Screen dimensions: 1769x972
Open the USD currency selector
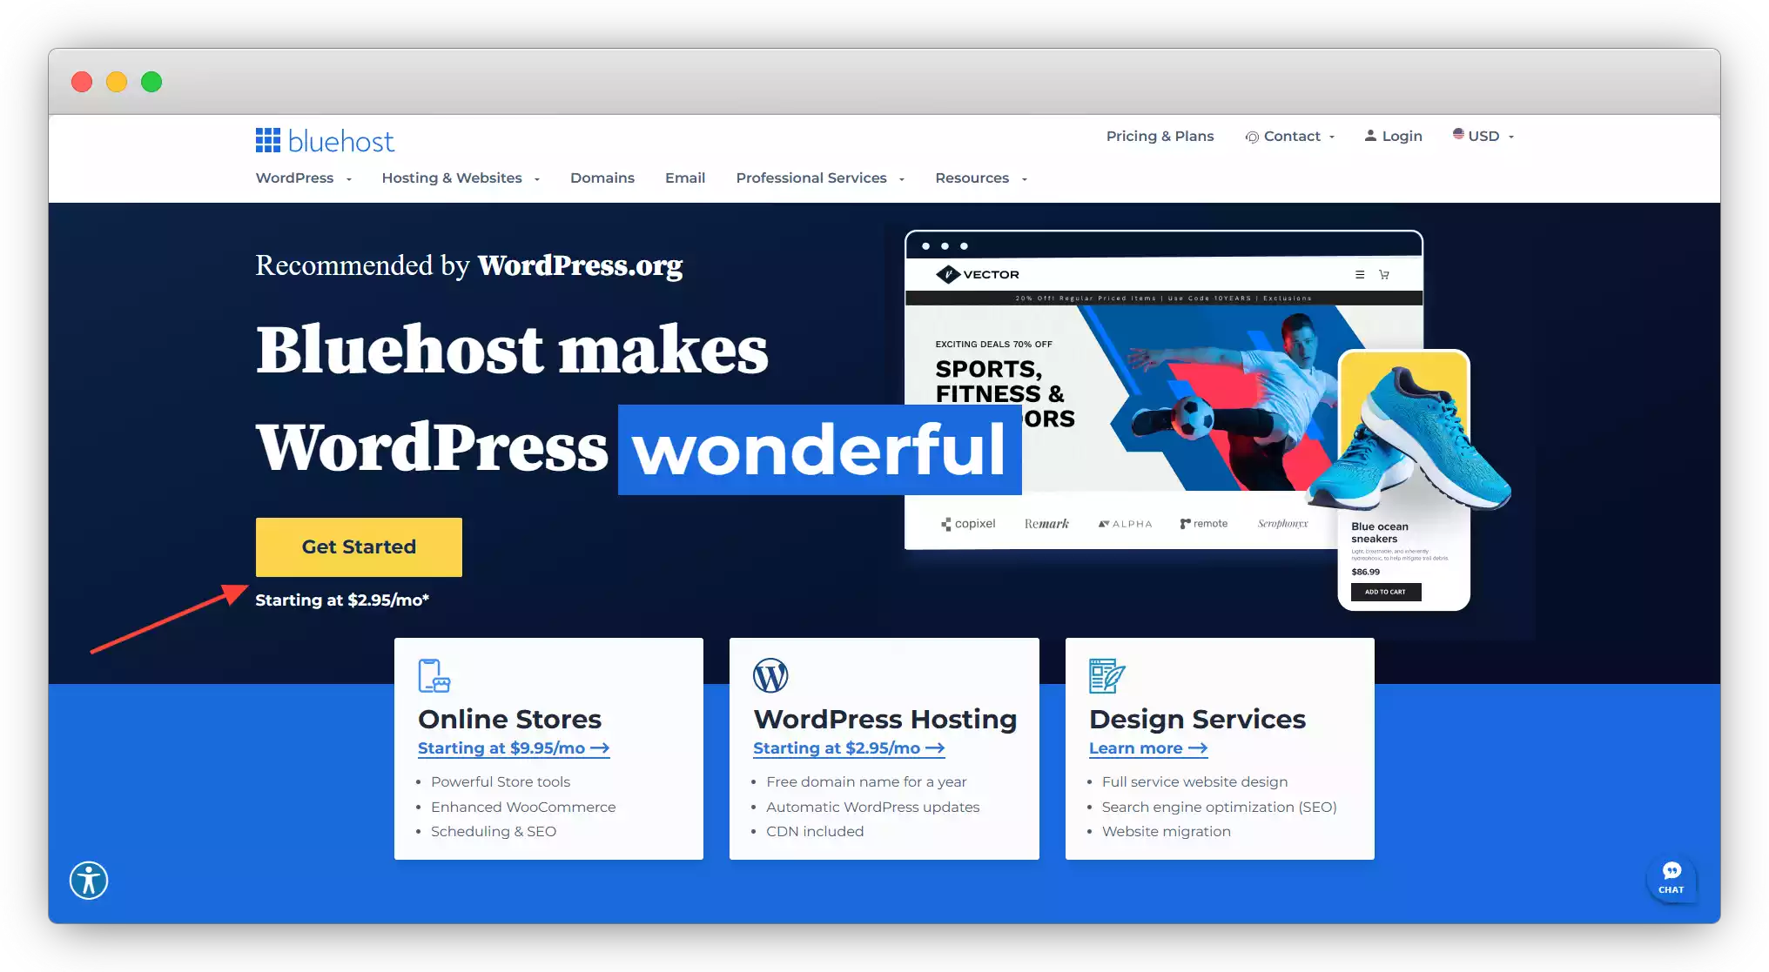point(1484,136)
